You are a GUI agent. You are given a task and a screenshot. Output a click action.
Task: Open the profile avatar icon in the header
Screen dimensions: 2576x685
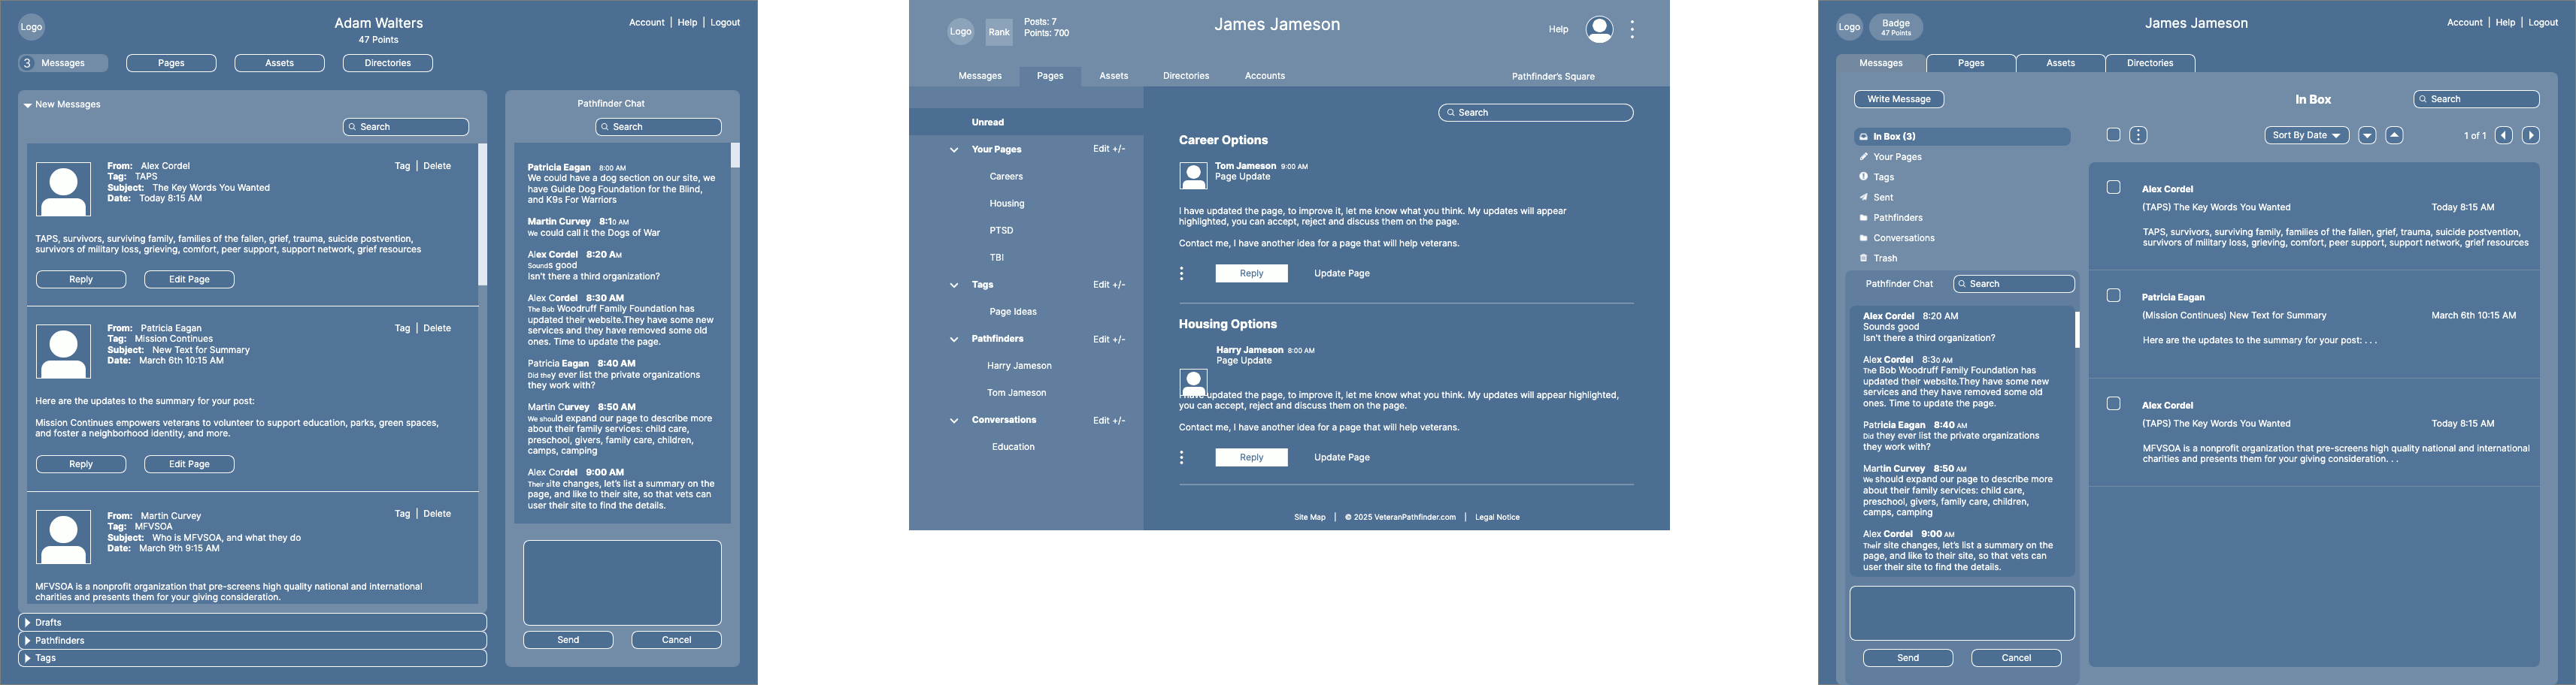pos(1600,30)
